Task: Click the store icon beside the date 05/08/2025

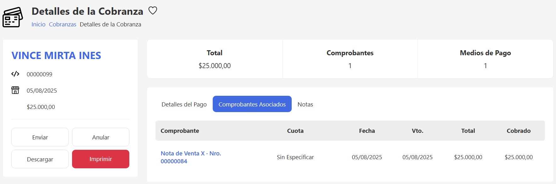Action: 15,90
